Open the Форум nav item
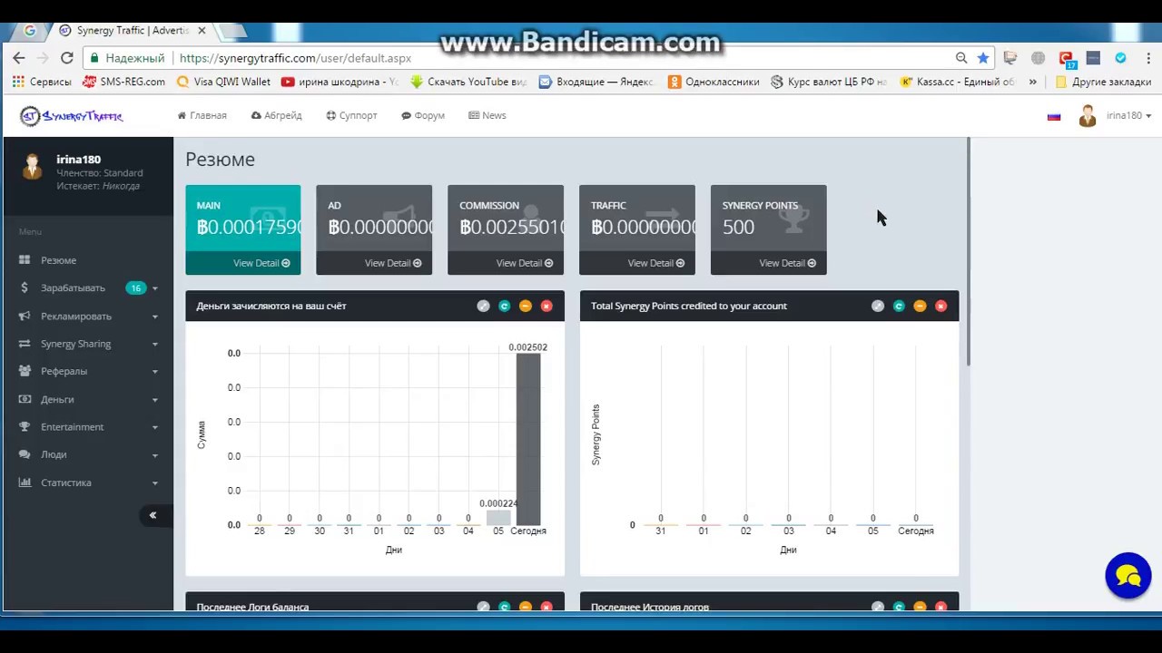The image size is (1162, 653). point(423,116)
